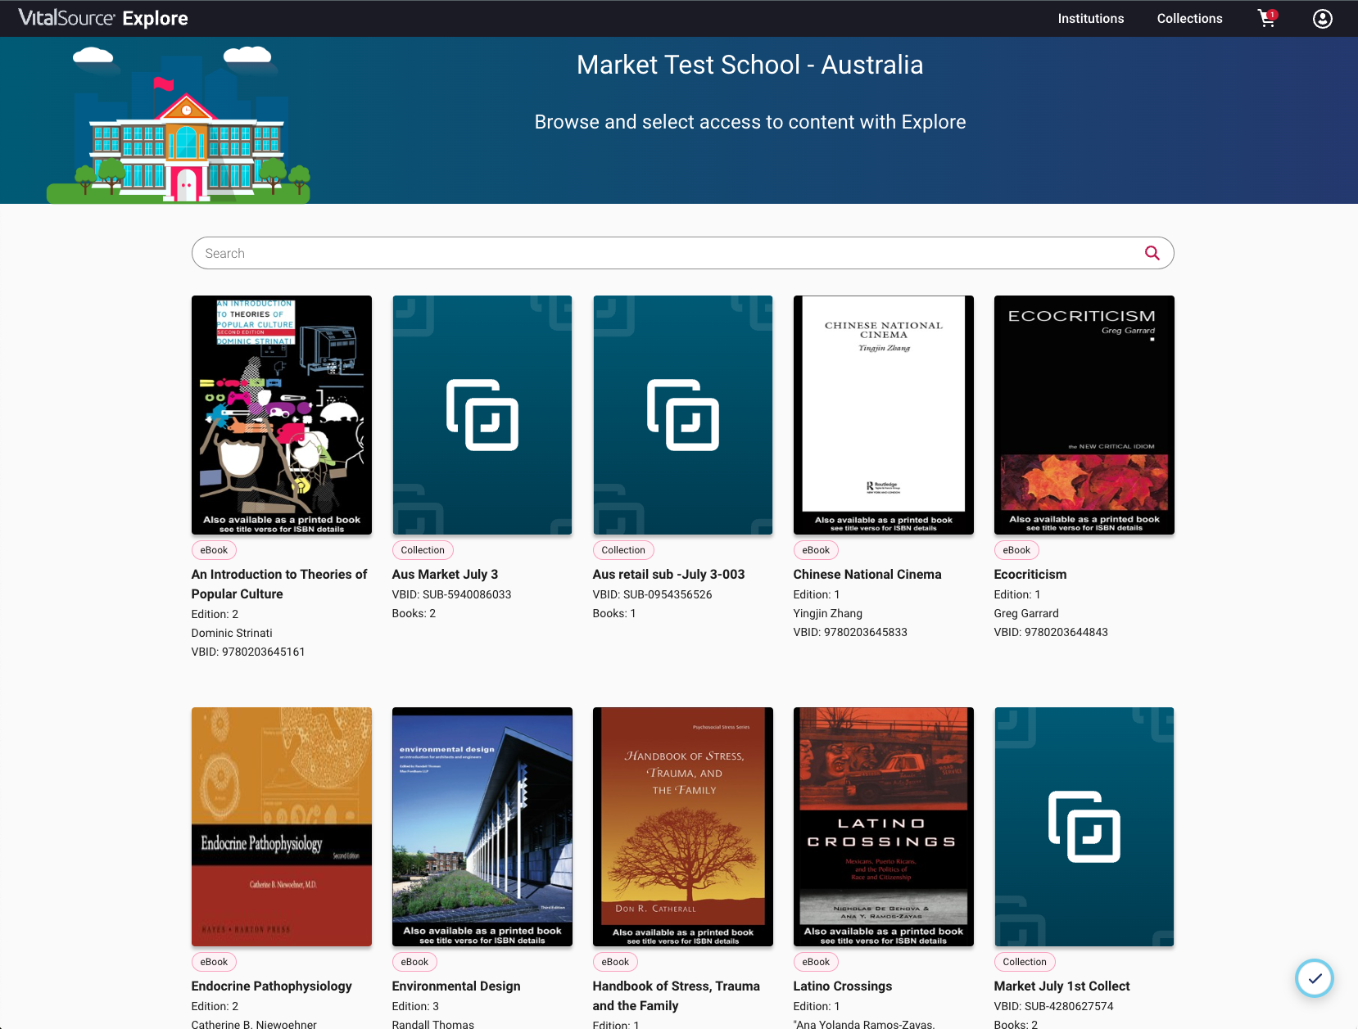Open the Market July 1st Collect cover
The image size is (1358, 1029).
1084,827
